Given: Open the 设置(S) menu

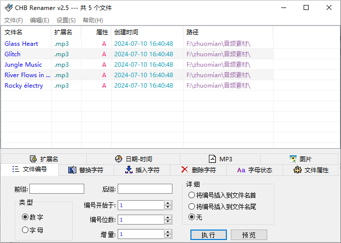Looking at the screenshot, I should tap(66, 20).
